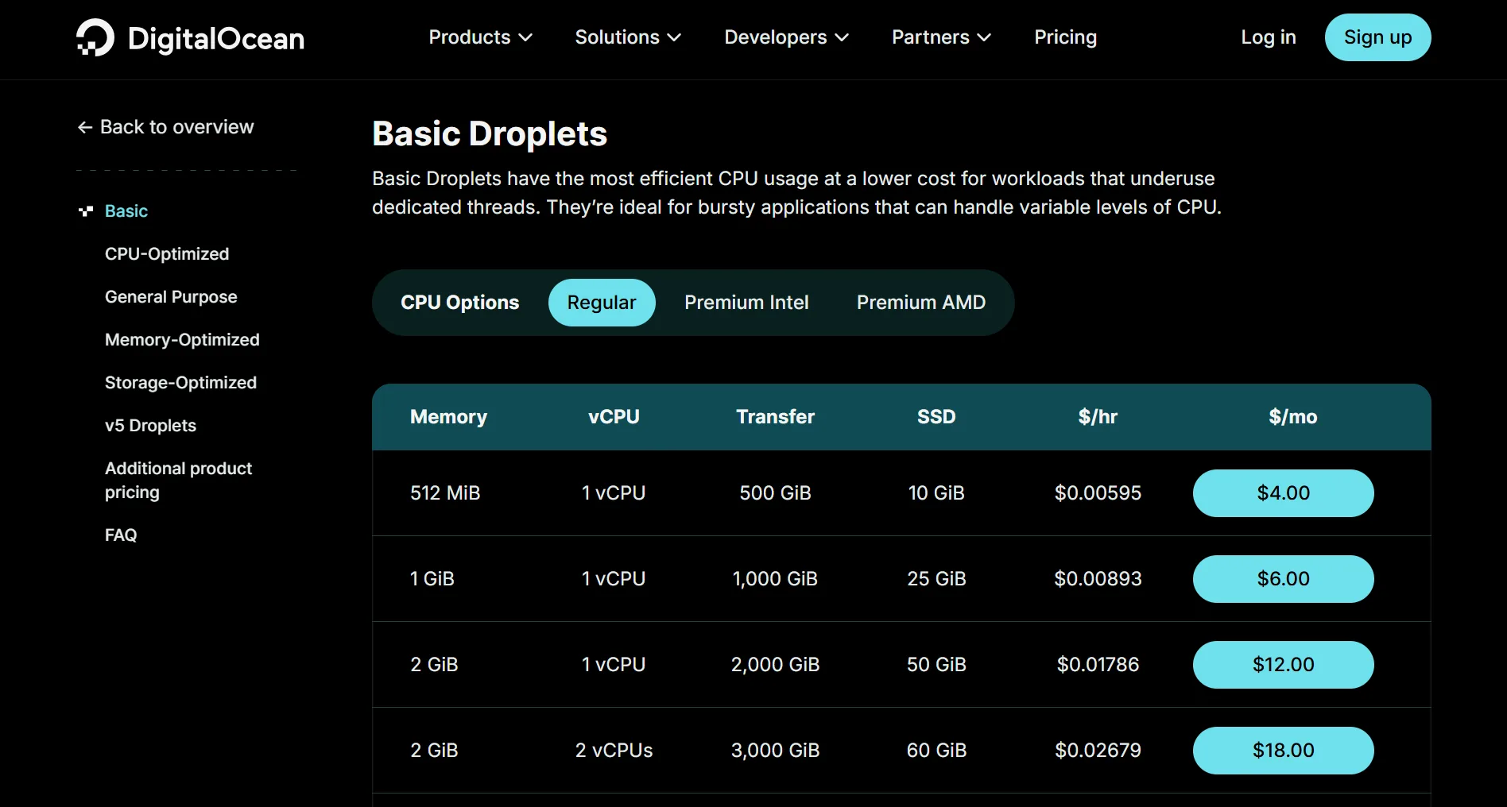
Task: Click the 50 GiB SSD value
Action: tap(936, 665)
